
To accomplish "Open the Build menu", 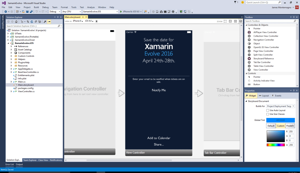I will pyautogui.click(x=36, y=7).
